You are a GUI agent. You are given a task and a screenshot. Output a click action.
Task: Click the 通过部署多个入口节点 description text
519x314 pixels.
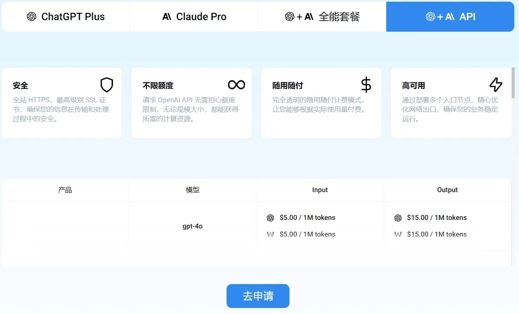click(x=450, y=110)
